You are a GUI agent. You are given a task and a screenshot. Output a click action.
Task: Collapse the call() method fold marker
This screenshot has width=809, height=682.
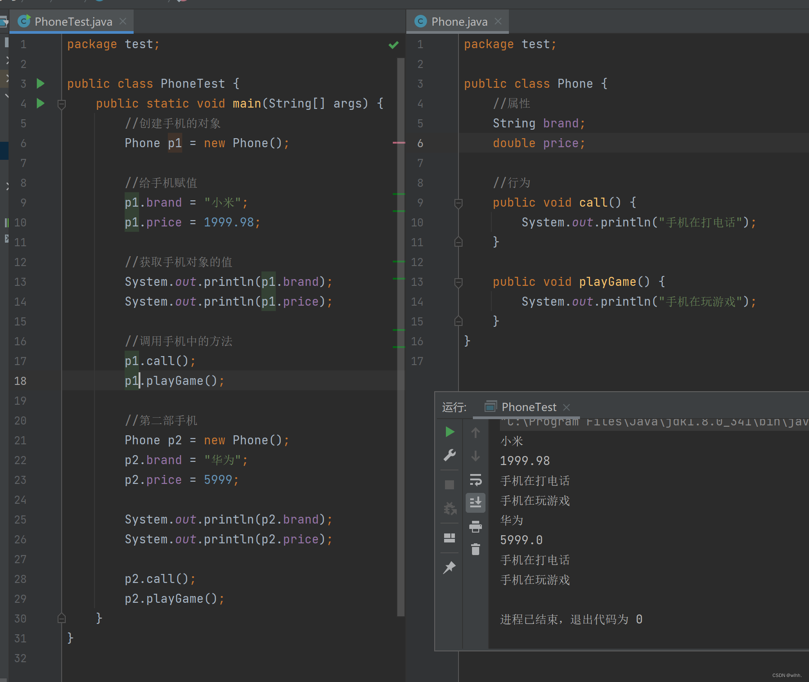(458, 203)
